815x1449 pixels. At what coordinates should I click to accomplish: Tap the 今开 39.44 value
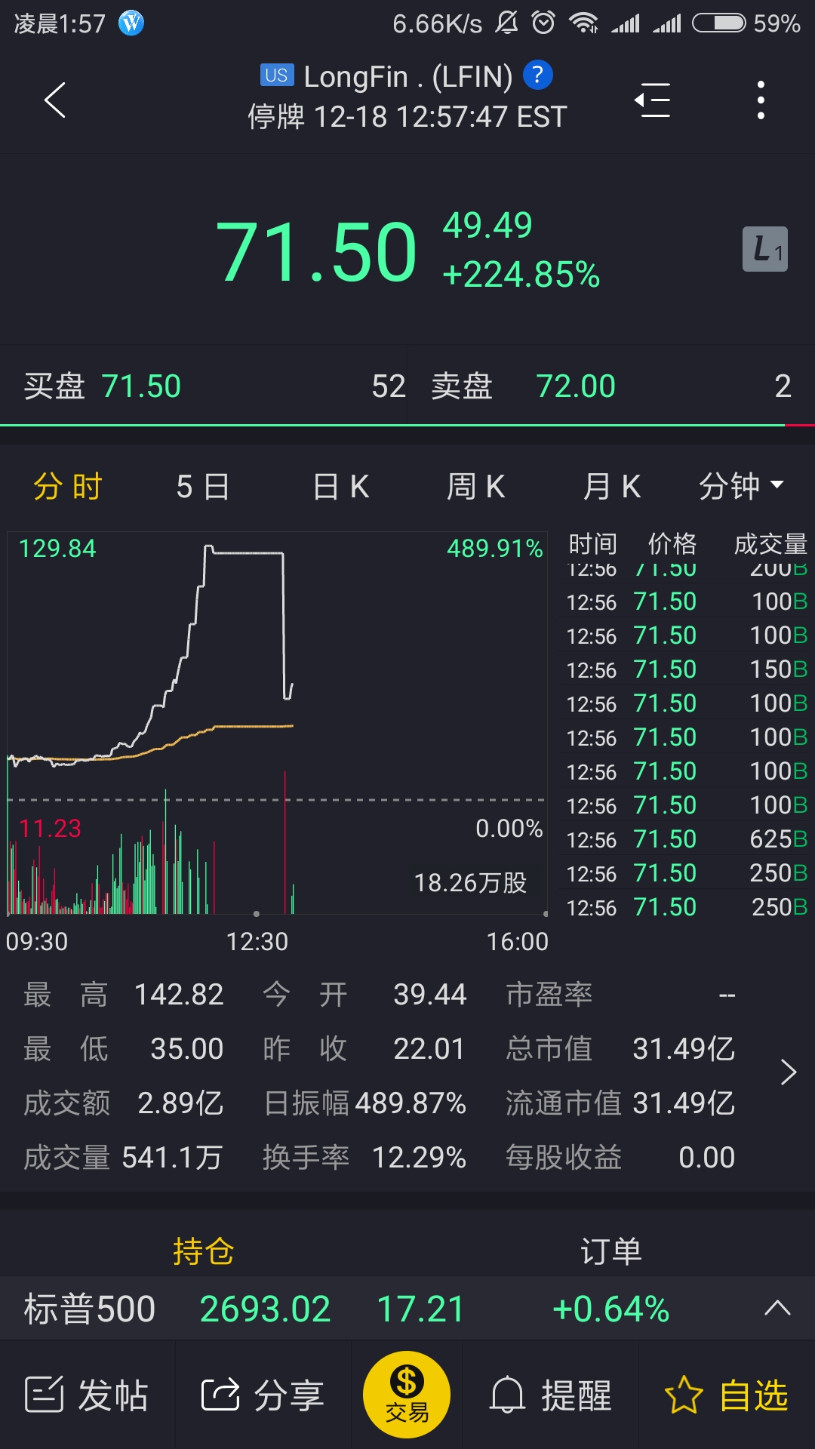430,995
